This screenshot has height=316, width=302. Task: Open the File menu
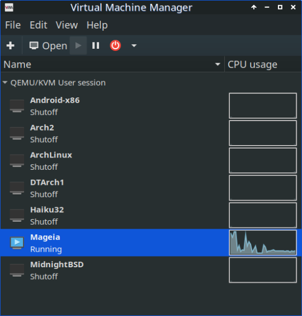coord(13,25)
